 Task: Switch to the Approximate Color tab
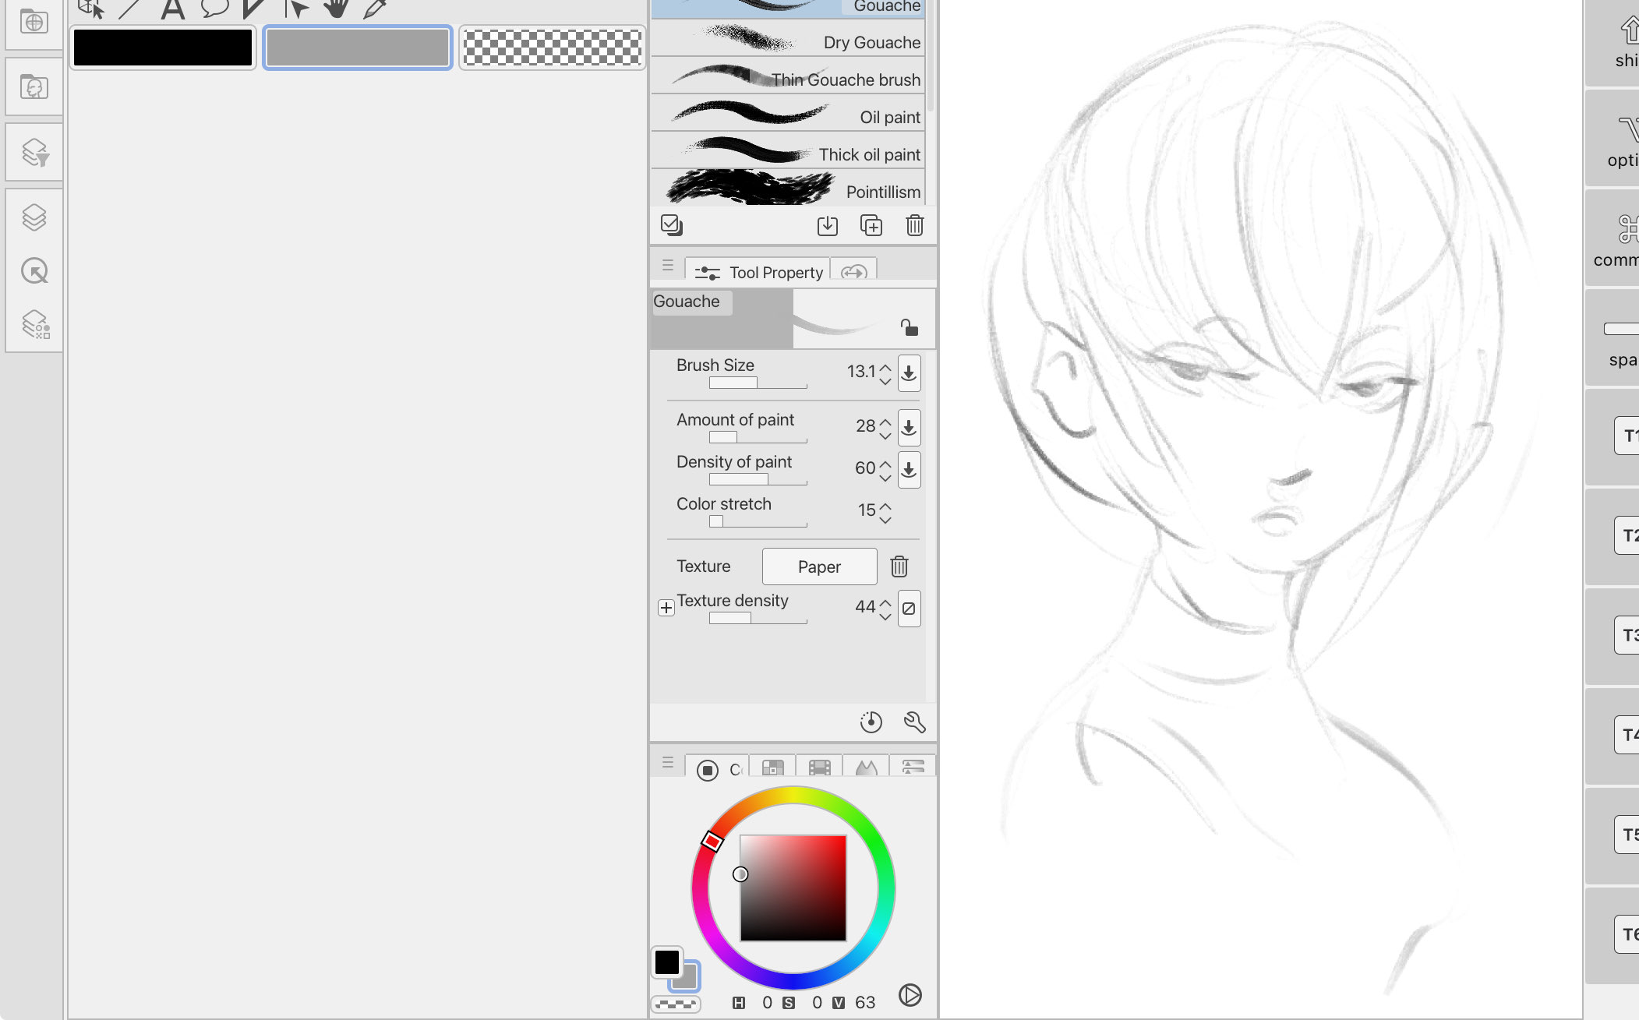(866, 768)
